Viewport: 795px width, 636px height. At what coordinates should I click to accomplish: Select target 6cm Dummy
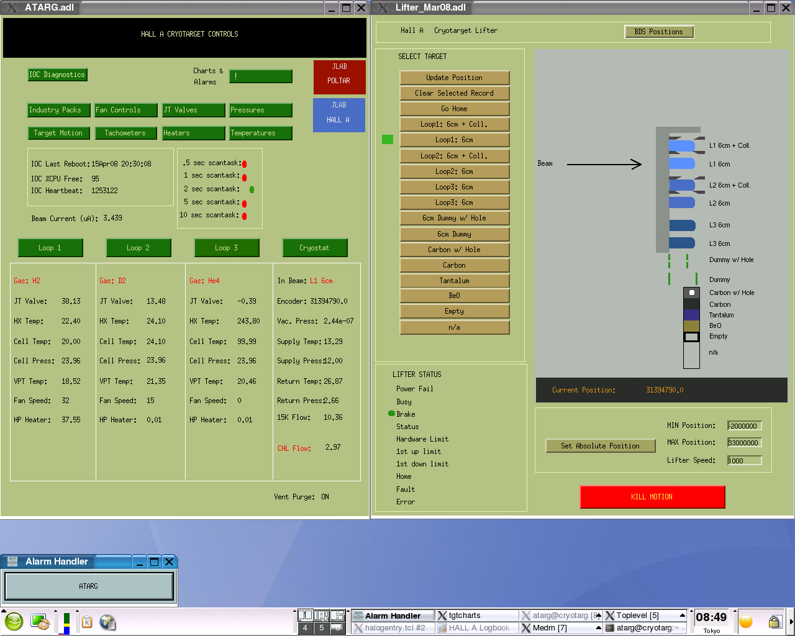pos(455,234)
